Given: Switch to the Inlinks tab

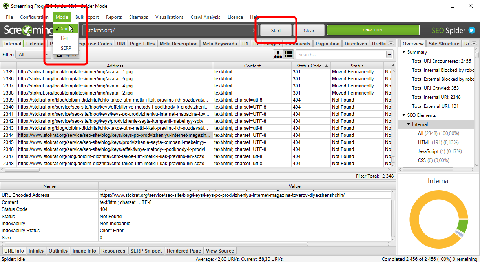Looking at the screenshot, I should [36, 251].
